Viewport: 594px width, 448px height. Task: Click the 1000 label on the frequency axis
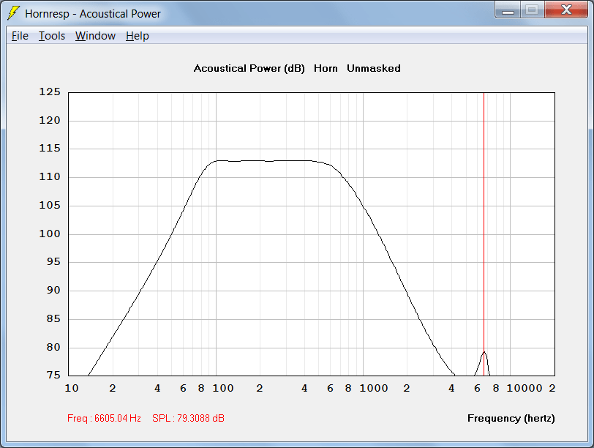374,388
